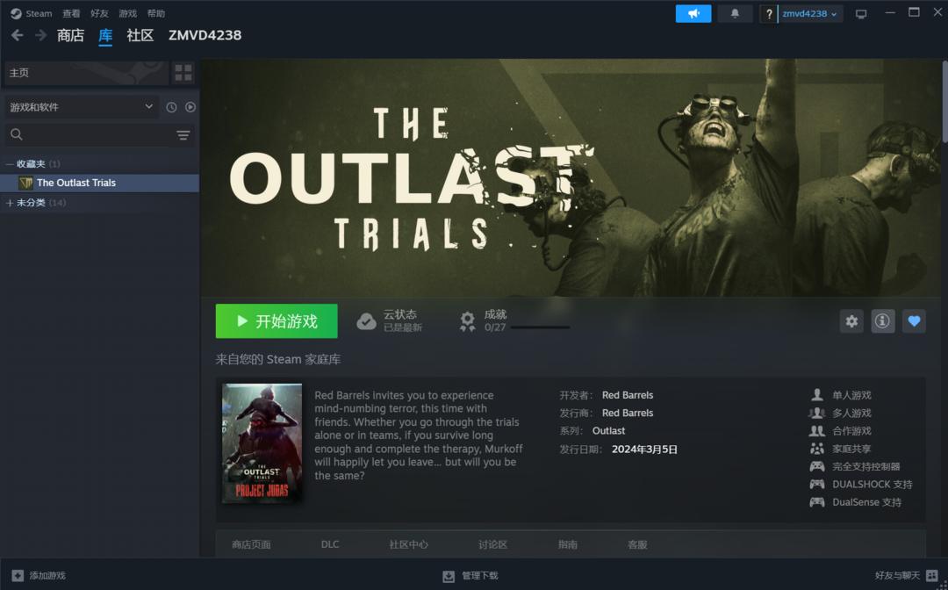This screenshot has height=590, width=948.
Task: Select The Outlast Trials in list
Action: click(x=100, y=183)
